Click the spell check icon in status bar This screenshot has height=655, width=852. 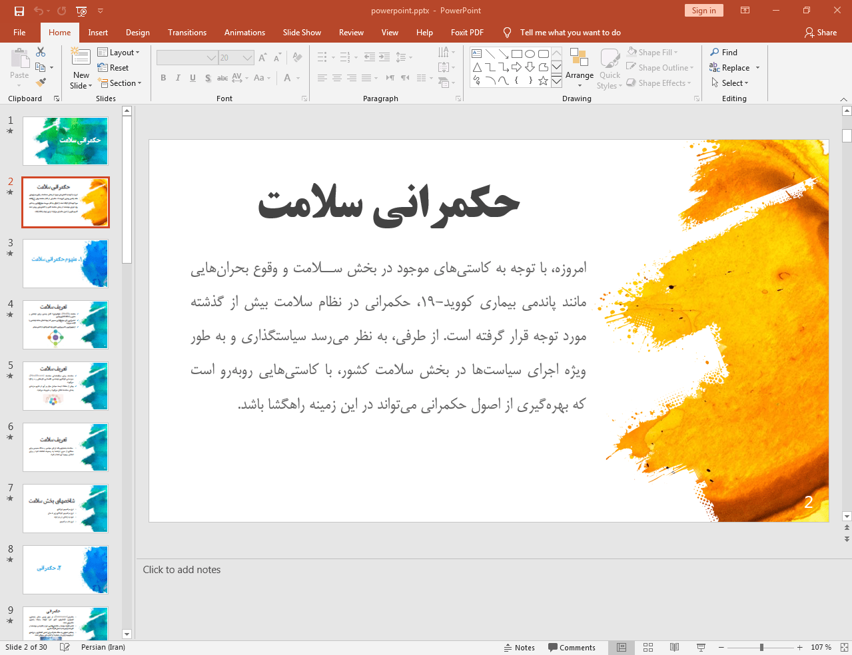(65, 647)
